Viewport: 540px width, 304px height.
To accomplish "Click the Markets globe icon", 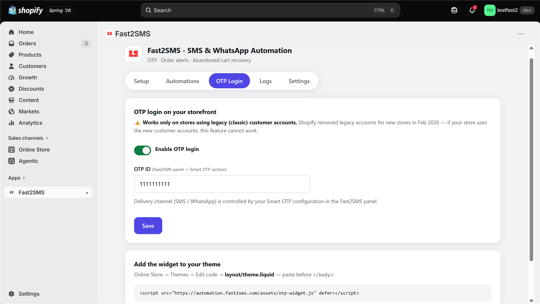I will pos(11,112).
